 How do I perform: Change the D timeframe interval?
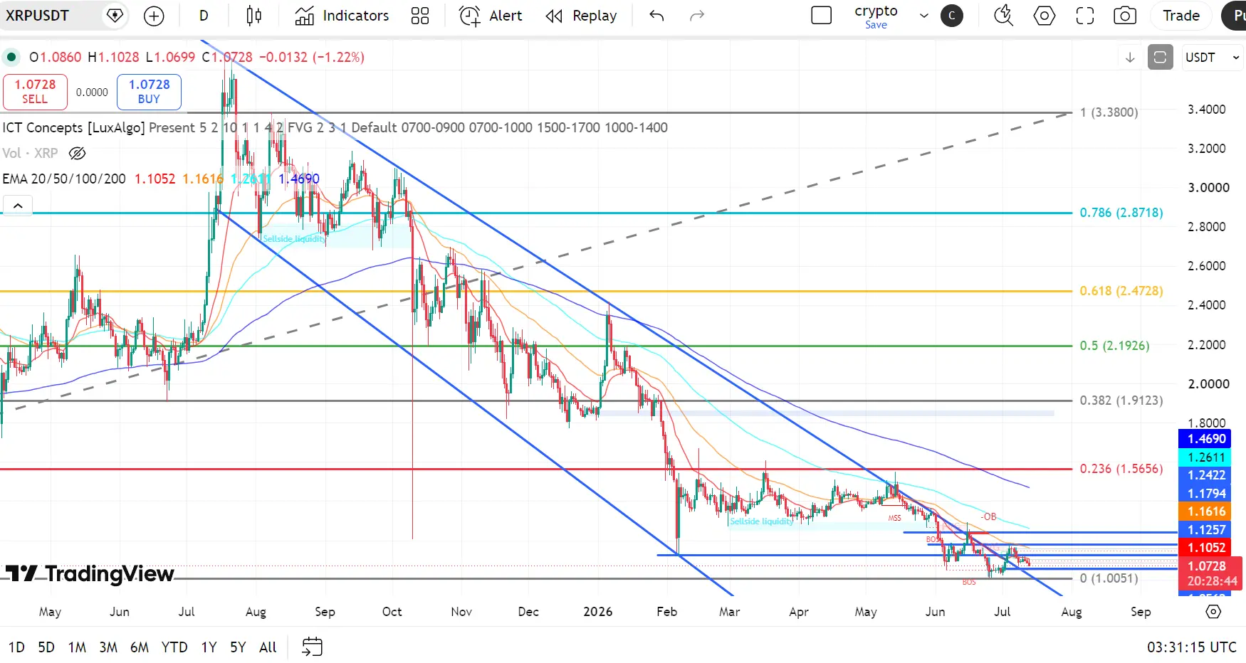click(x=204, y=16)
